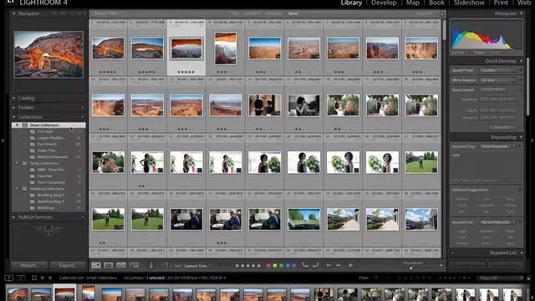
Task: Go forward using filmstrip right arrow
Action: 50,278
